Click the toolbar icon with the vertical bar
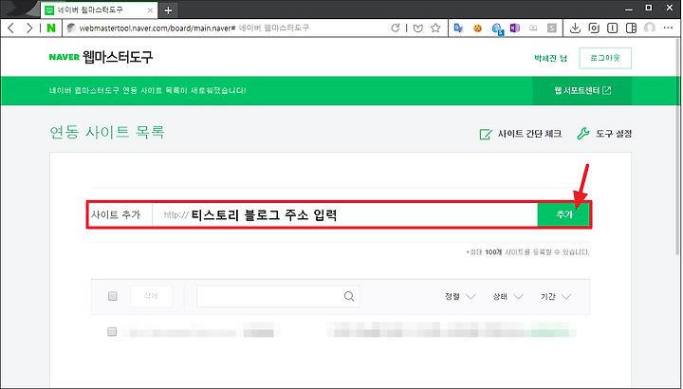This screenshot has width=683, height=389. click(x=613, y=28)
